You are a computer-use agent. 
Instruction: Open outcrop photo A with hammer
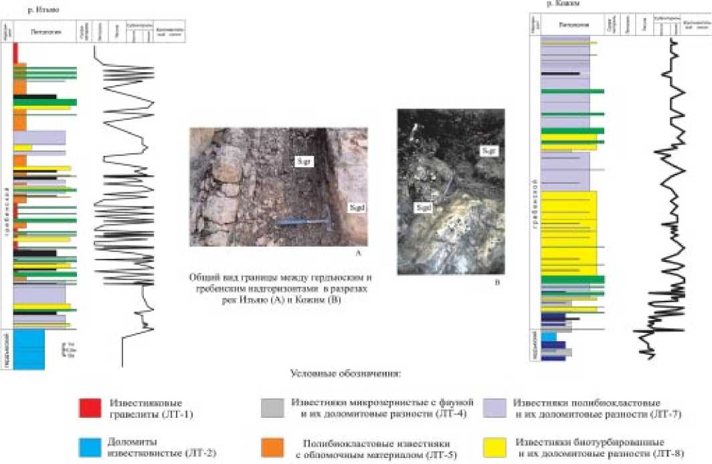tap(278, 187)
